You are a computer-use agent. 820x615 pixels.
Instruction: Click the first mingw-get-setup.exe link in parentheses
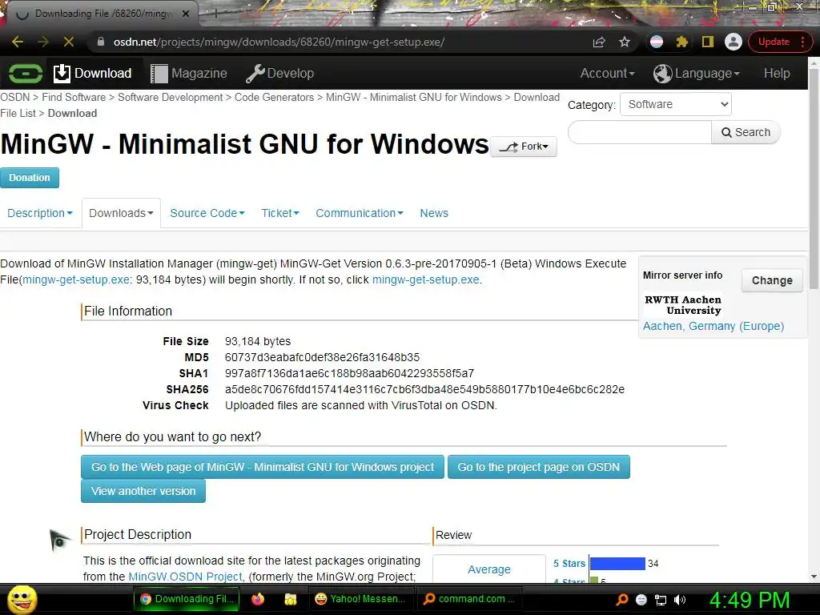coord(76,279)
